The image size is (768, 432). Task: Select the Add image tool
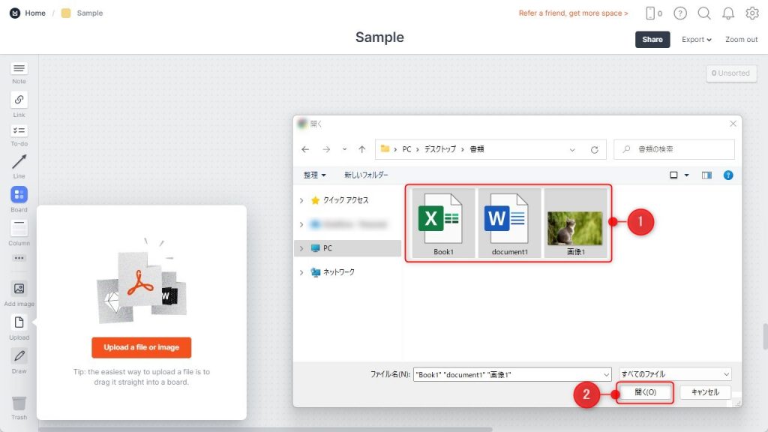pos(19,293)
